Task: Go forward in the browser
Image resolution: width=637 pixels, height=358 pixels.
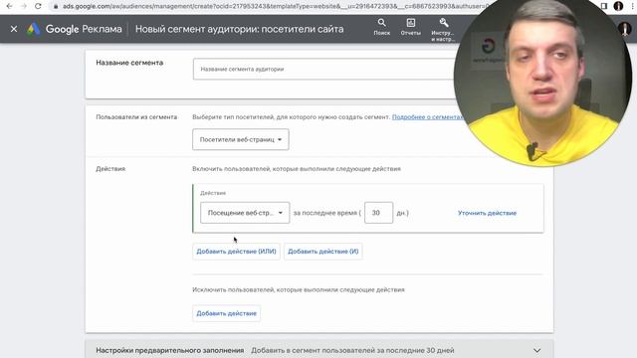Action: [24, 6]
